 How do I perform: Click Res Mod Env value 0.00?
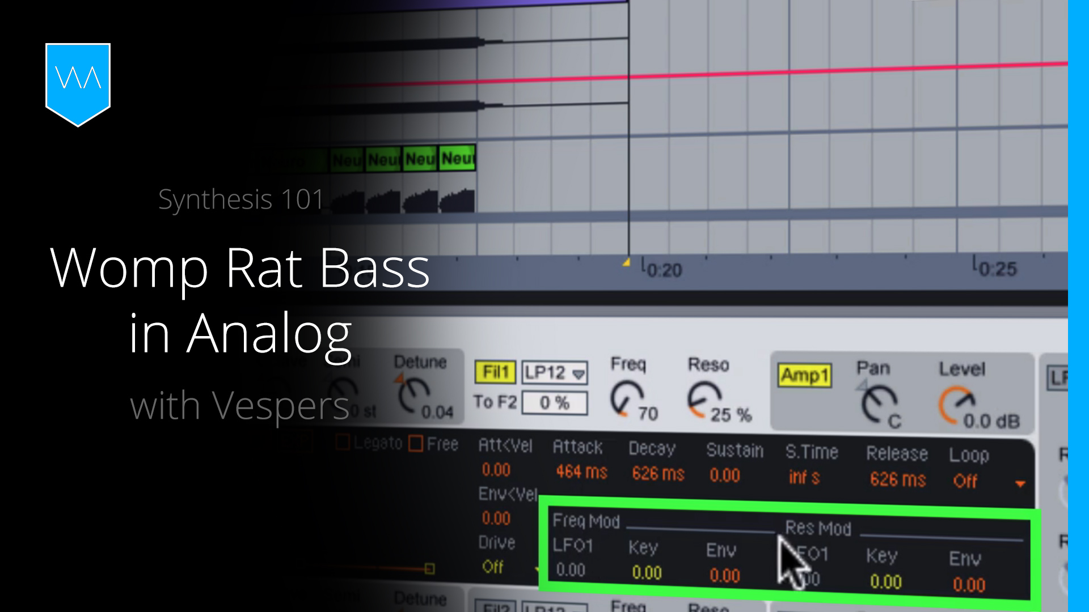[969, 585]
